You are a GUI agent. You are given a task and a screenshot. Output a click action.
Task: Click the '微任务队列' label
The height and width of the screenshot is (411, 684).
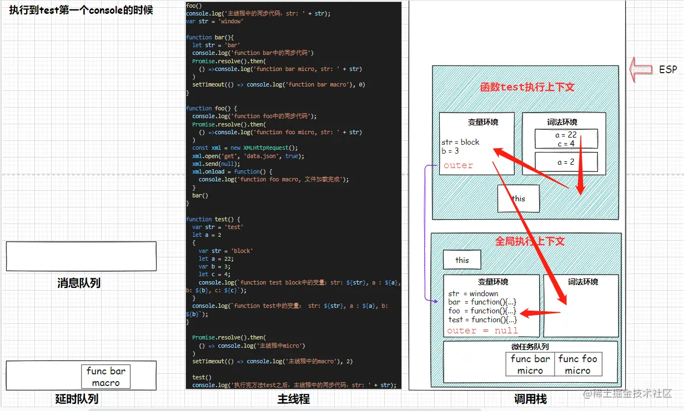(530, 347)
